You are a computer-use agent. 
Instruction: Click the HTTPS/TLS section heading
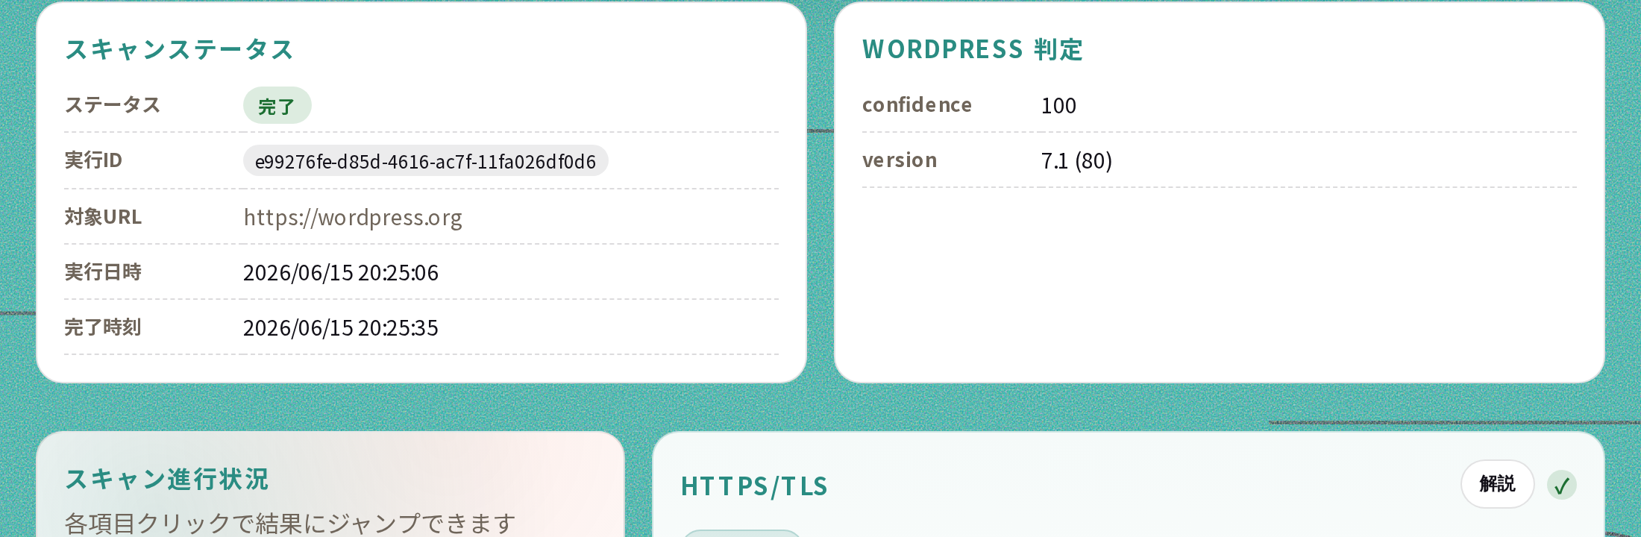754,486
